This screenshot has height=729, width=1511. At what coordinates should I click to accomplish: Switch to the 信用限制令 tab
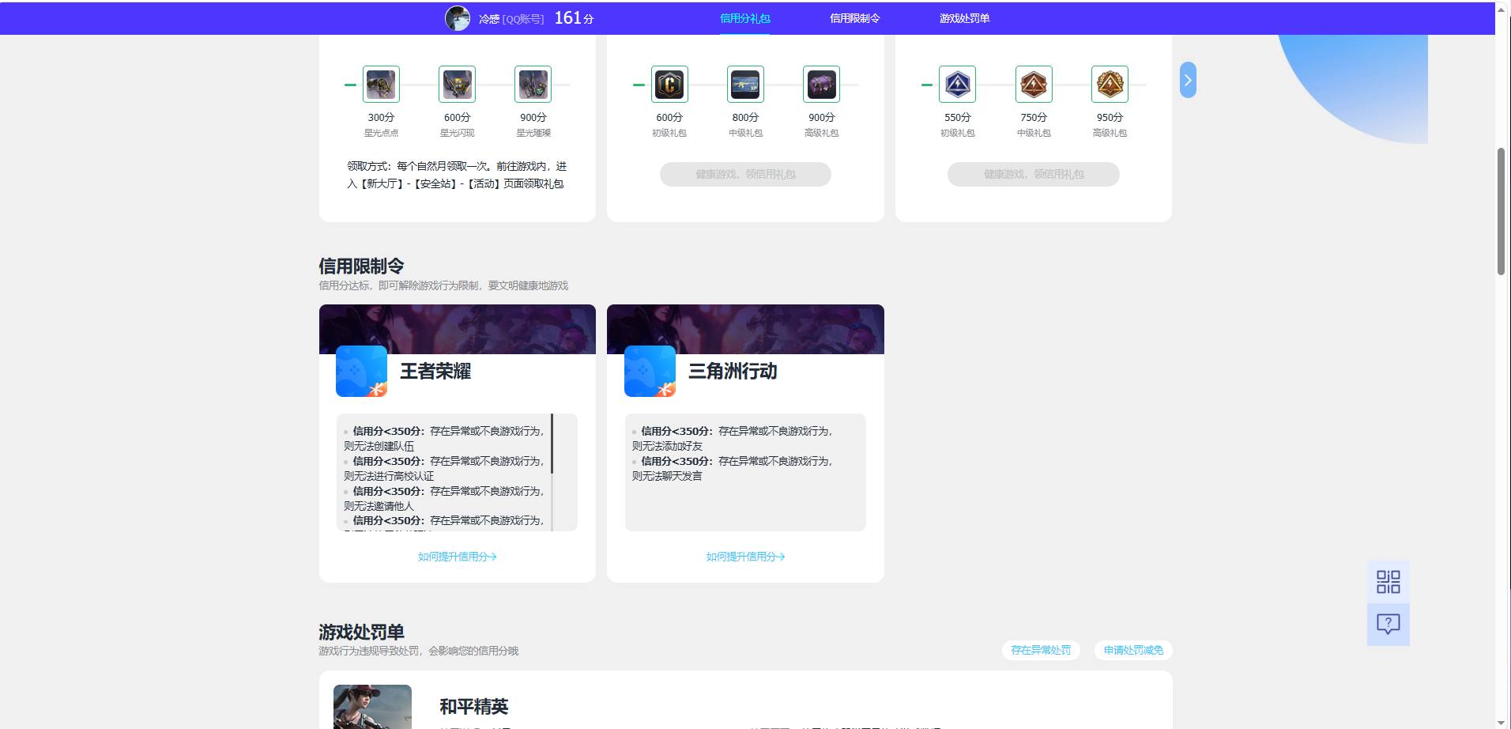pyautogui.click(x=854, y=18)
